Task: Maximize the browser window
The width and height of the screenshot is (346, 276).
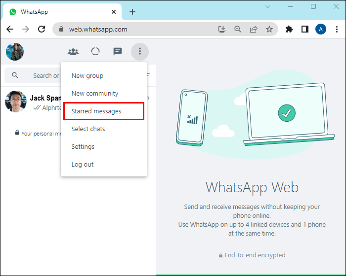Action: (313, 6)
